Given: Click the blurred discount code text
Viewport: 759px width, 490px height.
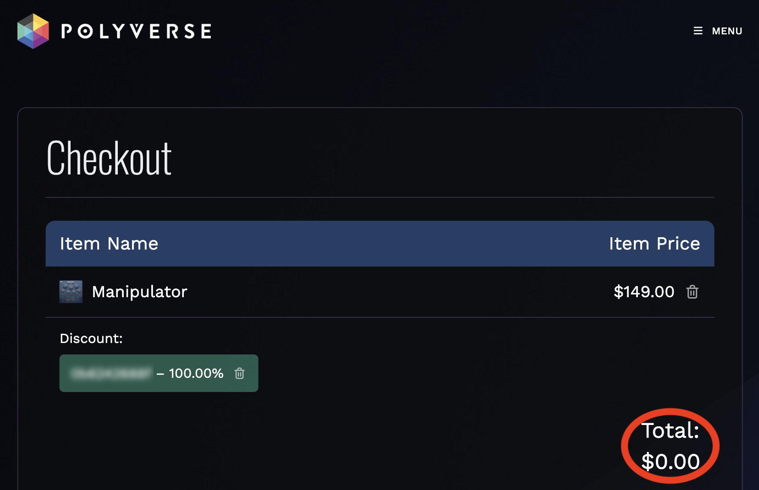Looking at the screenshot, I should pyautogui.click(x=111, y=373).
